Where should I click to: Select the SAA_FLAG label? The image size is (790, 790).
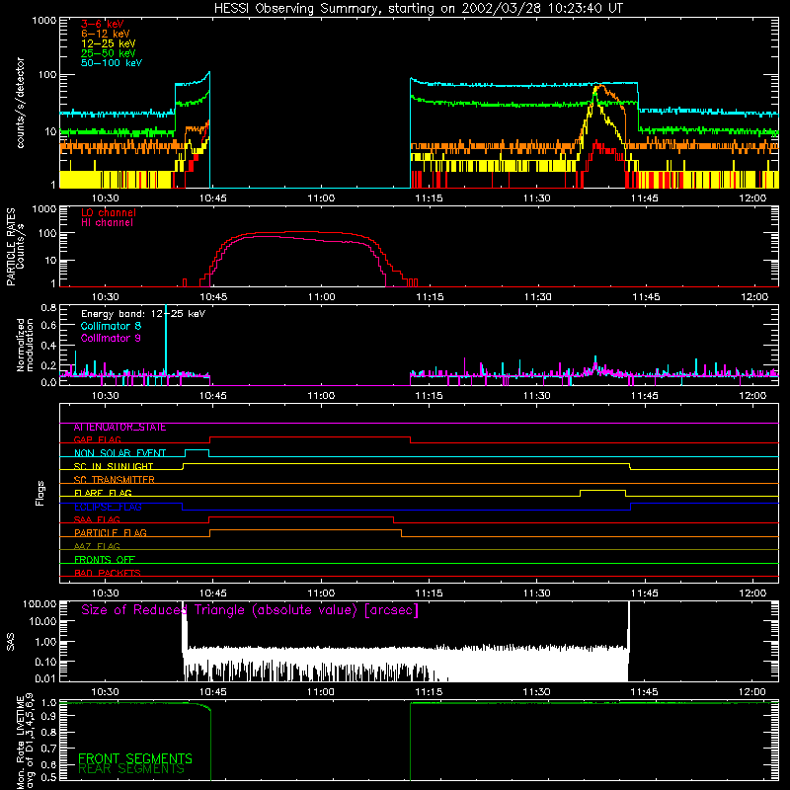click(97, 520)
